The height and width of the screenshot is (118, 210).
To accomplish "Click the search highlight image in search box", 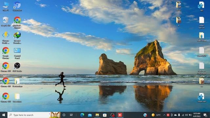I will tap(55, 115).
